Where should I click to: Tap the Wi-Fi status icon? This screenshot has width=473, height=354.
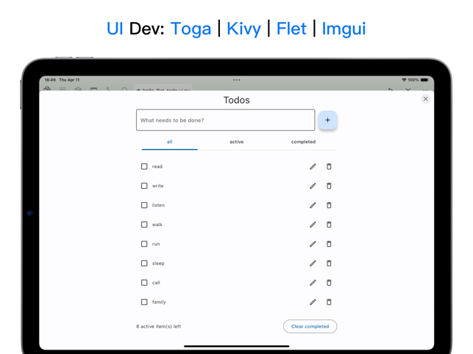[404, 80]
